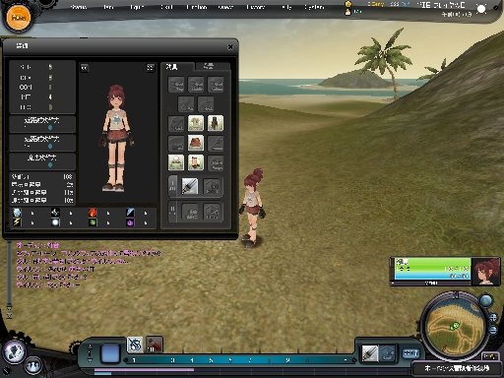This screenshot has height=378, width=504.
Task: Click the location name label at bottom right
Action: 457,368
